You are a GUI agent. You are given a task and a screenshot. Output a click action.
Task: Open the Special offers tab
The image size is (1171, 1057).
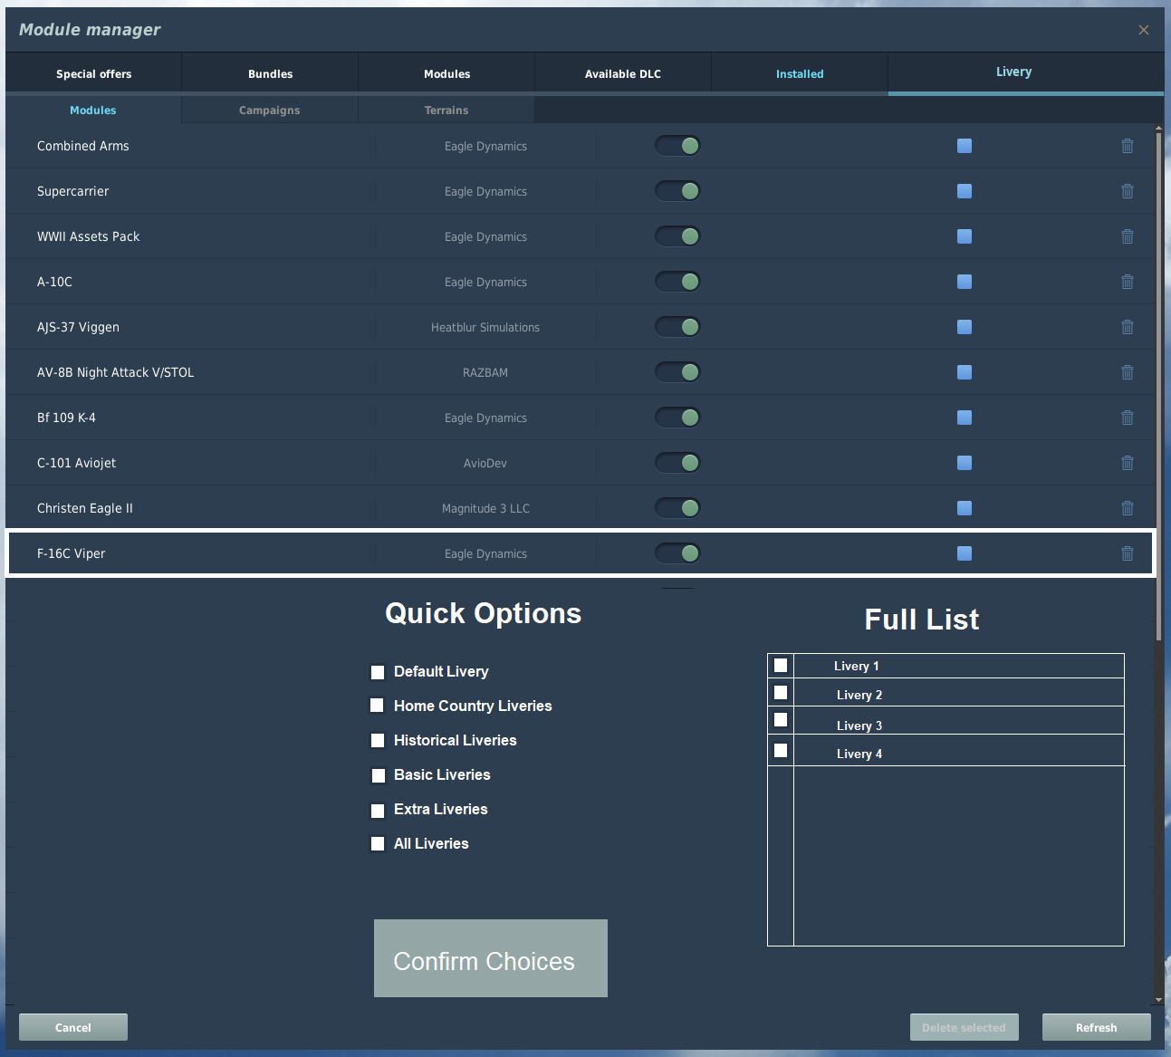(x=93, y=73)
